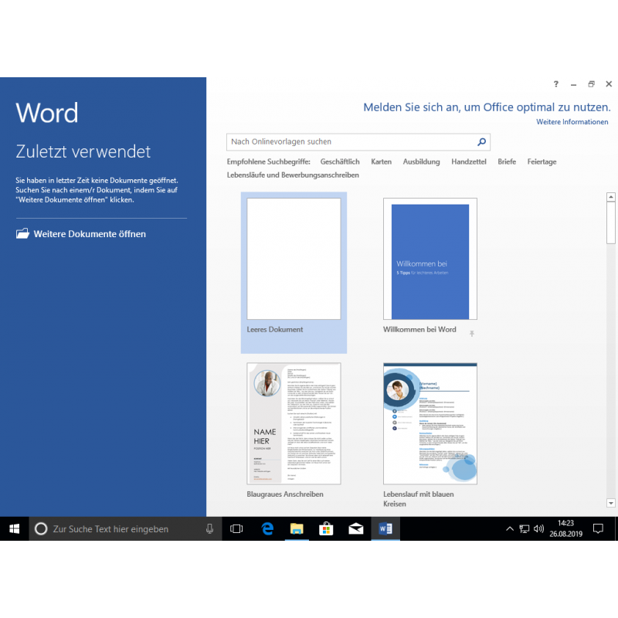Open the Microsoft Edge taskbar icon
The width and height of the screenshot is (618, 618).
(x=267, y=528)
